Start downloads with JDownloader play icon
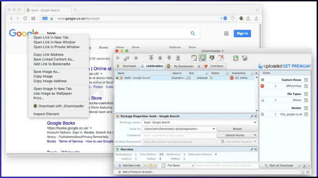The height and width of the screenshot is (178, 318). tap(118, 58)
